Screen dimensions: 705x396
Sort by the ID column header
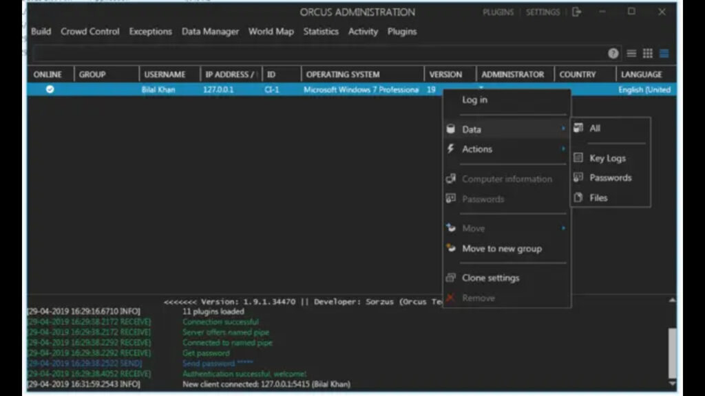pos(282,74)
